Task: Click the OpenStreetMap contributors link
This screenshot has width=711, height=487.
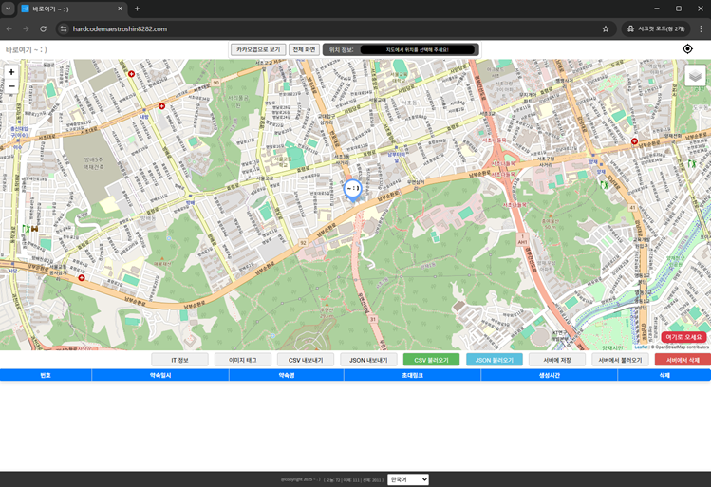Action: pyautogui.click(x=682, y=347)
